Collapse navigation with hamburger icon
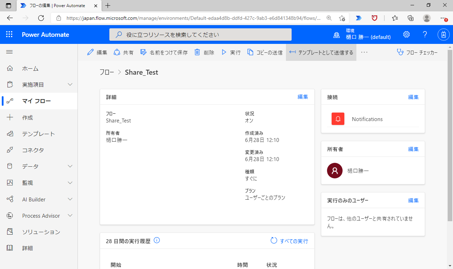The image size is (453, 269). pos(10,52)
